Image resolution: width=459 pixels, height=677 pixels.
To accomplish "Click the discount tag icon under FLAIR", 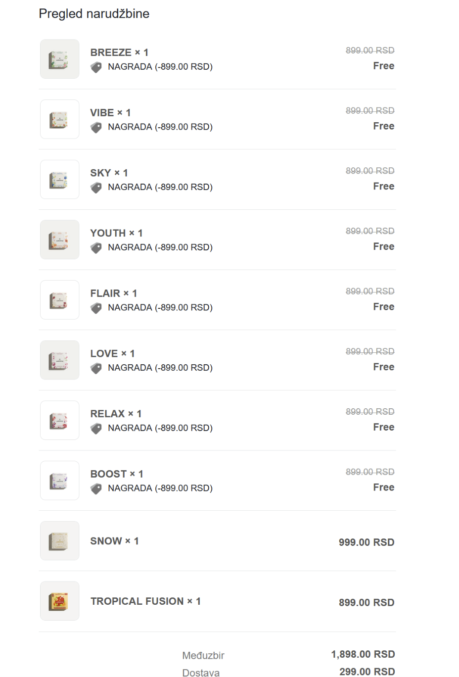I will click(x=96, y=308).
